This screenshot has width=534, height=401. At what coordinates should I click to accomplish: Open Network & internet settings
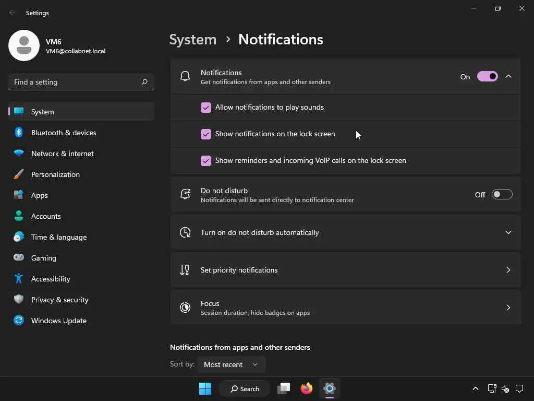(62, 154)
